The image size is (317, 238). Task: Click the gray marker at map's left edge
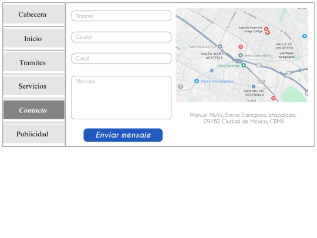[181, 86]
